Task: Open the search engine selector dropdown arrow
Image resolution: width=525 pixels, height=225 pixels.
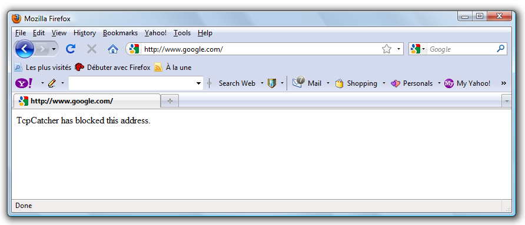Action: [424, 49]
